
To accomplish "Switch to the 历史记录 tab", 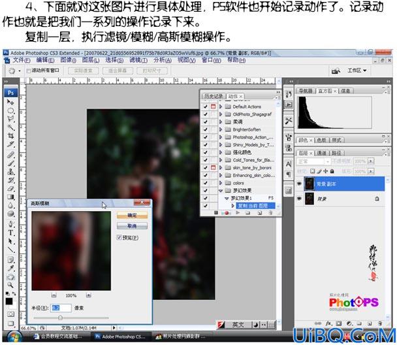I will point(214,96).
